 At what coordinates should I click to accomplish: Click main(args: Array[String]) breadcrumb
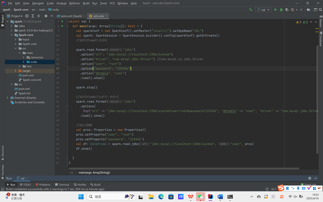tap(94, 172)
